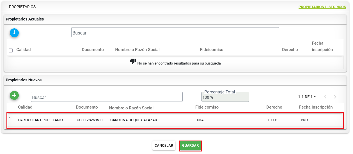Click the thumbs-down no results icon
Viewport: 353px width, 154px height.
(x=133, y=61)
